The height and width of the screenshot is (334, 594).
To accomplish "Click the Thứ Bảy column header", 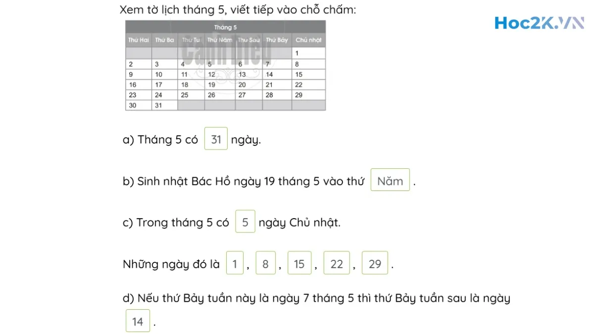I will 277,40.
